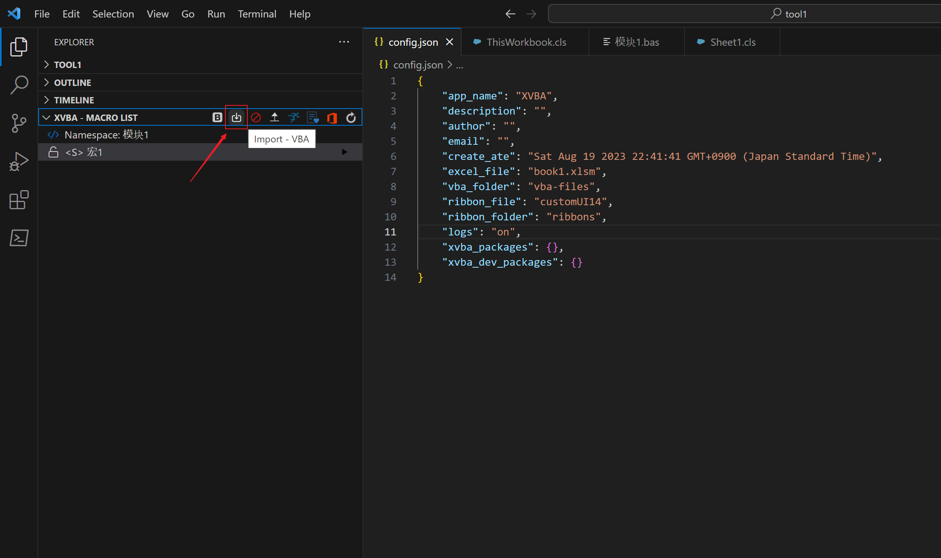This screenshot has height=558, width=941.
Task: Open the Terminal menu
Action: (x=257, y=14)
